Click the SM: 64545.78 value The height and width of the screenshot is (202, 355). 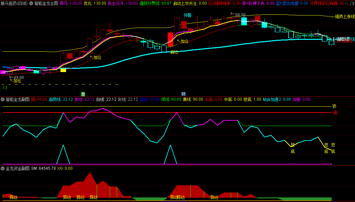coord(43,168)
